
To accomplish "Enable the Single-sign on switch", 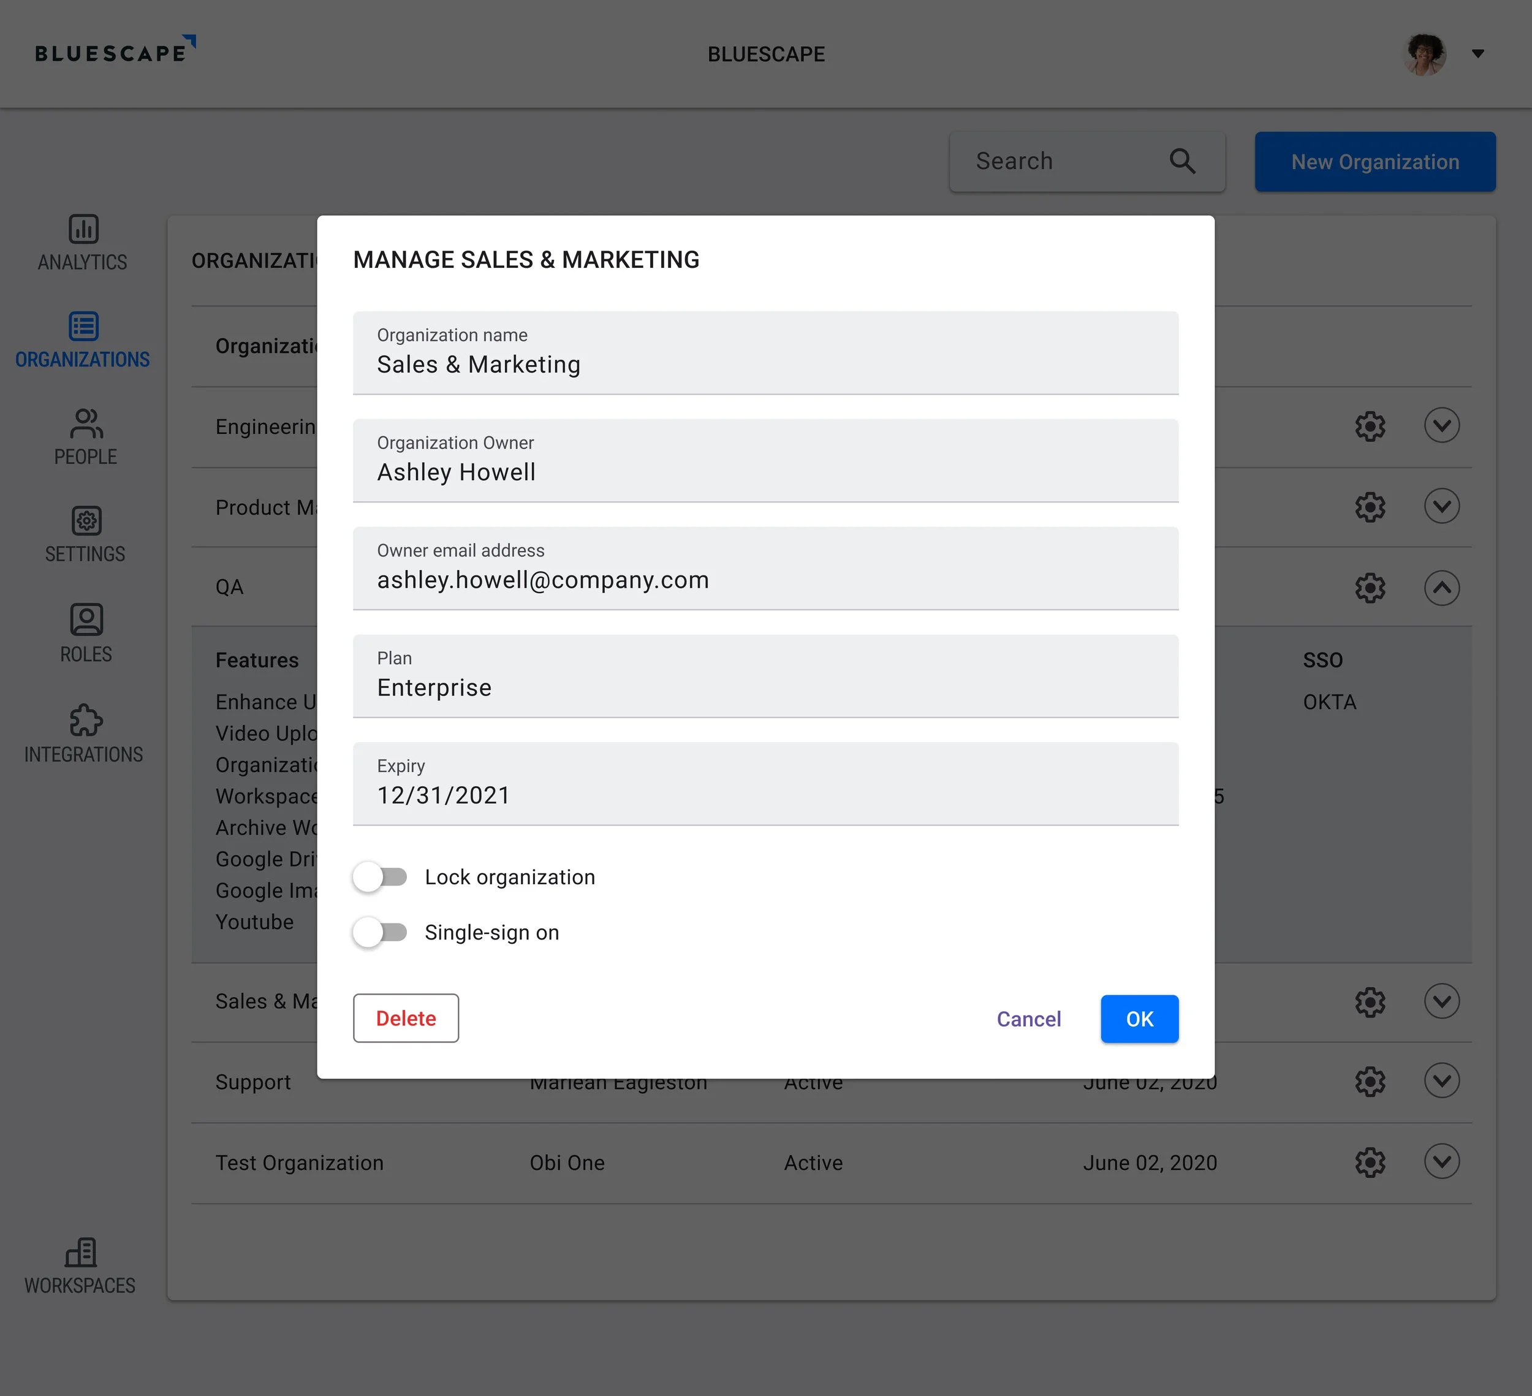I will 380,933.
